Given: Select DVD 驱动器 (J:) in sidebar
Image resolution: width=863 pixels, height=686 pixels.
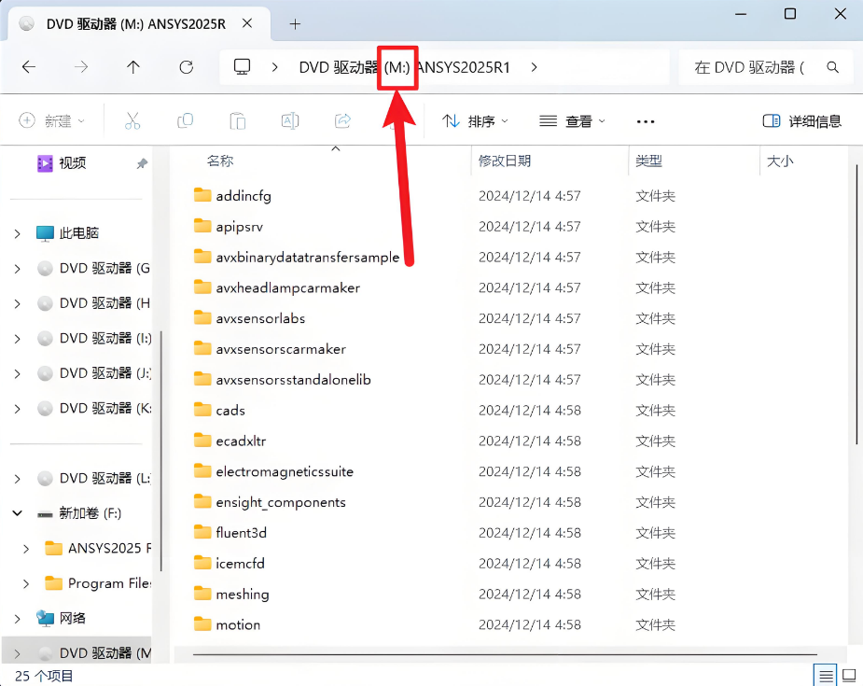Looking at the screenshot, I should [x=94, y=373].
